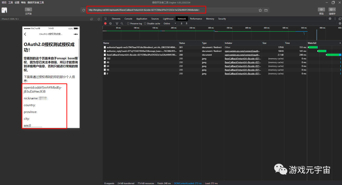342x185 pixels.
Task: Select the BaseCallback?returnUrl document request
Action: pos(222,55)
